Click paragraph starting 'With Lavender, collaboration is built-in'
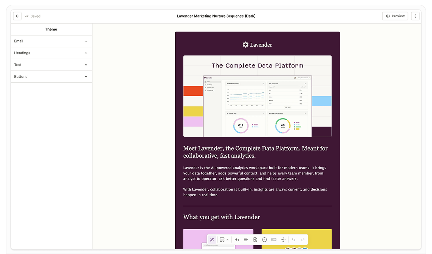This screenshot has height=254, width=432. coord(255,192)
